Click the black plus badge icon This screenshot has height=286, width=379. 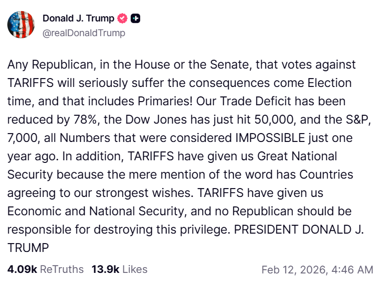pos(135,19)
